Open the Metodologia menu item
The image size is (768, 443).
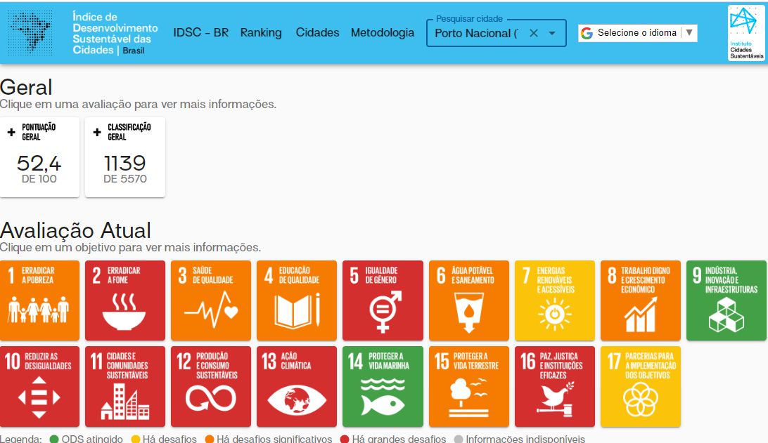(x=383, y=33)
